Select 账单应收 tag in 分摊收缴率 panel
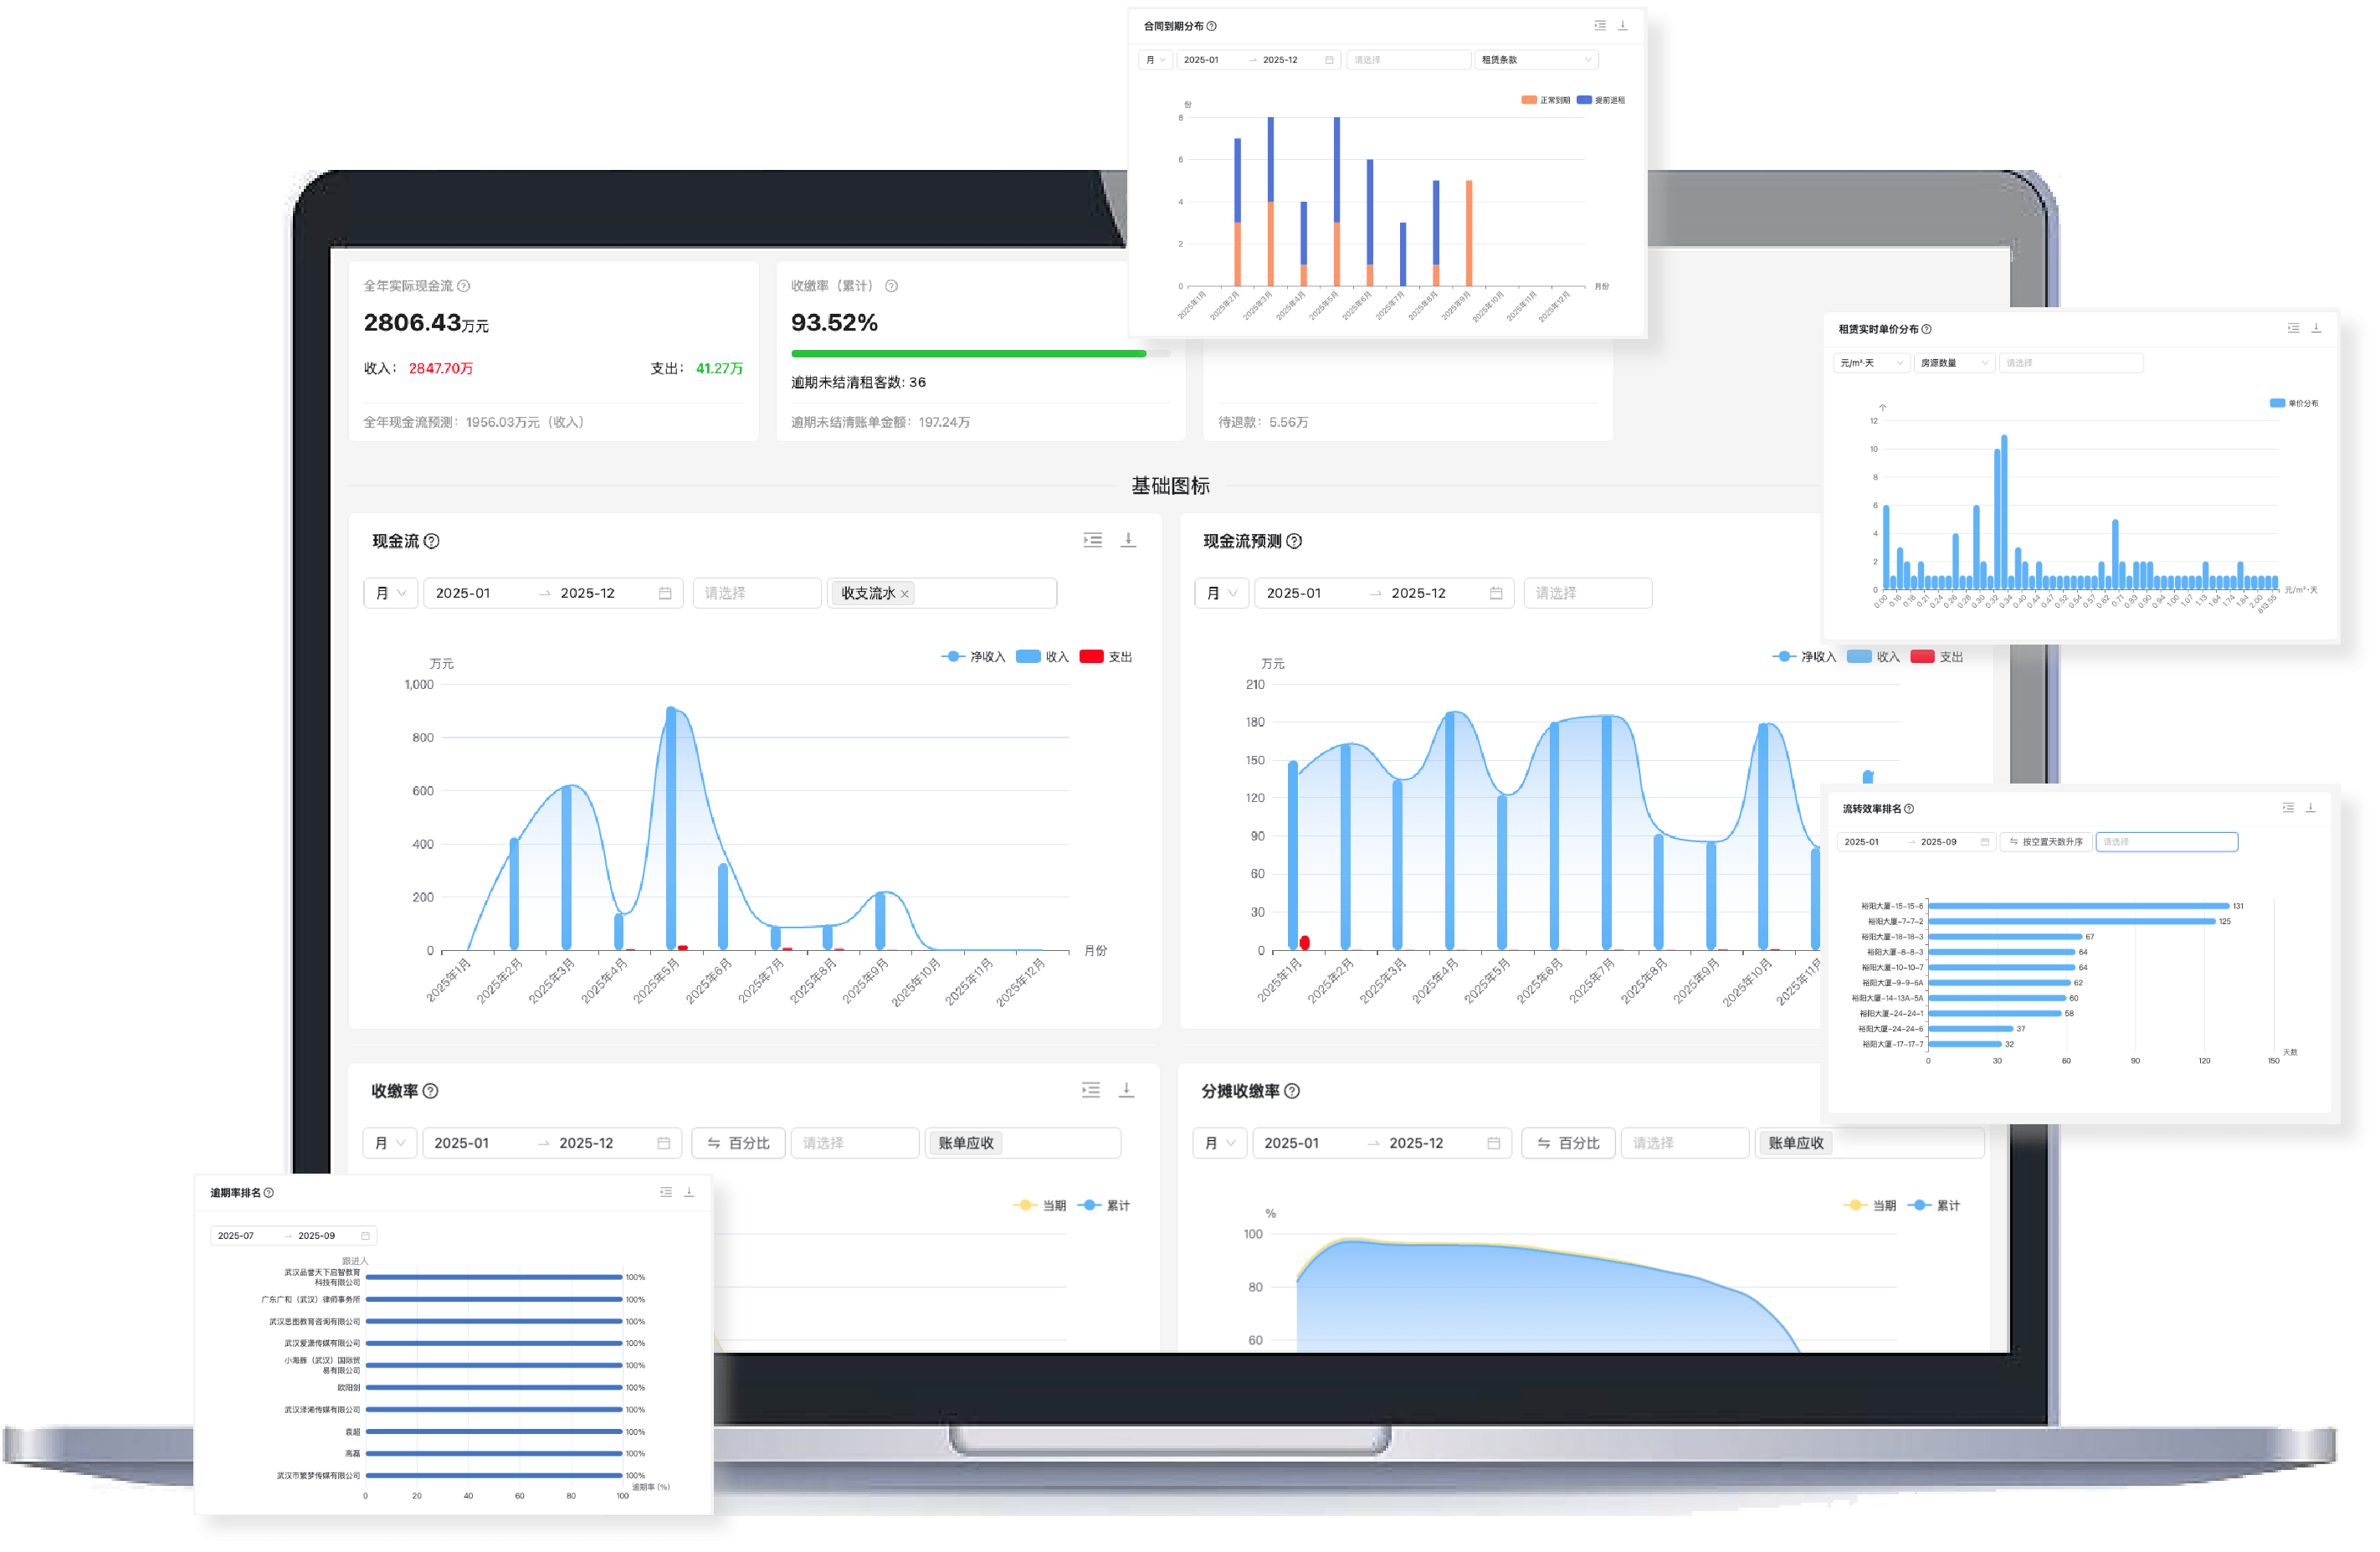 pyautogui.click(x=1795, y=1143)
